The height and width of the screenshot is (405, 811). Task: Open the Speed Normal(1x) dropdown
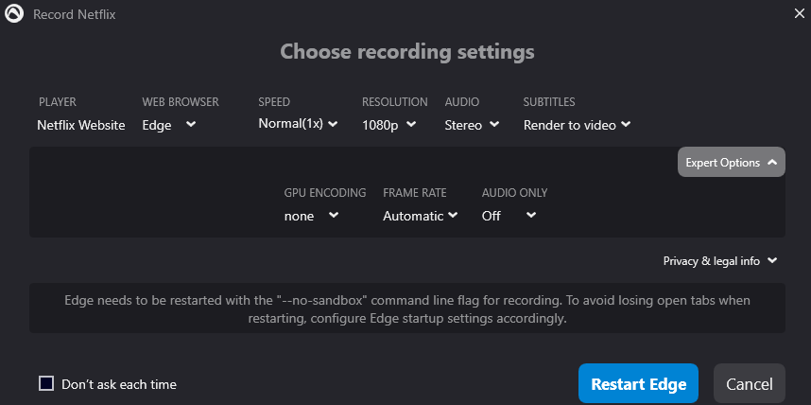[x=298, y=124]
